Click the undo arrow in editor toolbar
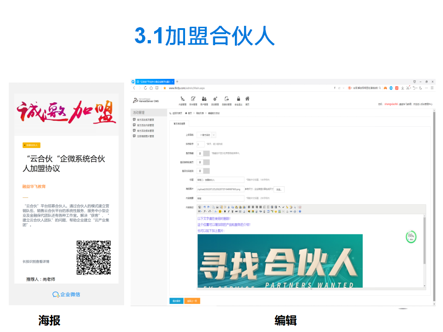 pyautogui.click(x=204, y=207)
